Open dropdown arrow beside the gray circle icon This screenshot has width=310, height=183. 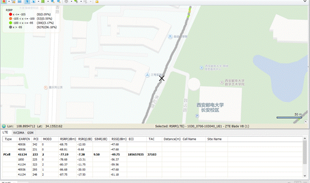[72, 2]
